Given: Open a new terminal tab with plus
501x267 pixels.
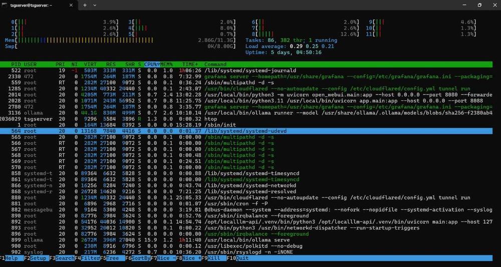Looking at the screenshot, I should tap(85, 5).
